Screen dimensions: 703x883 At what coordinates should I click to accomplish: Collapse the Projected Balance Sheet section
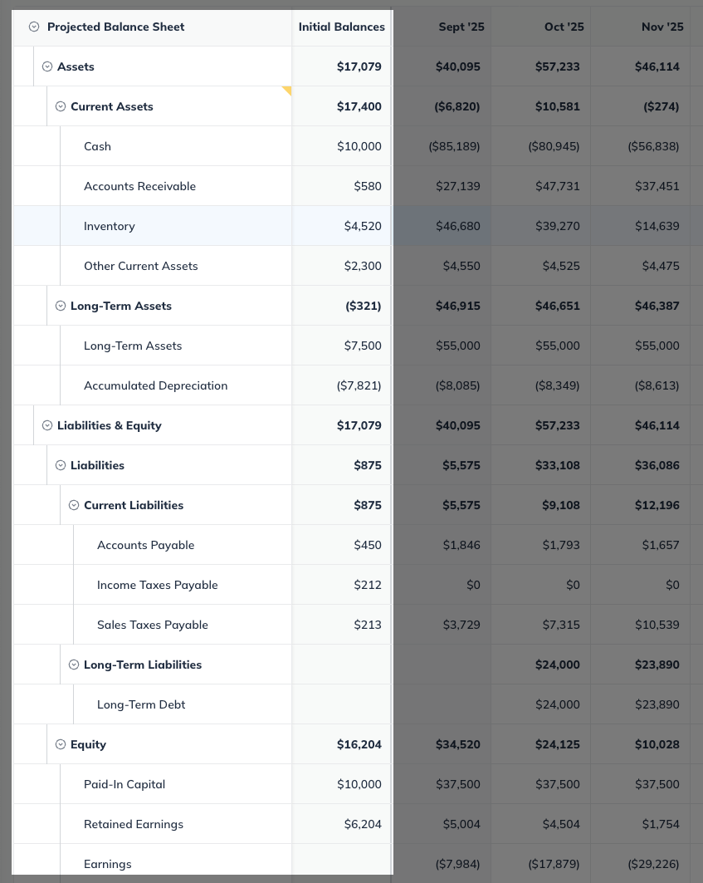34,27
